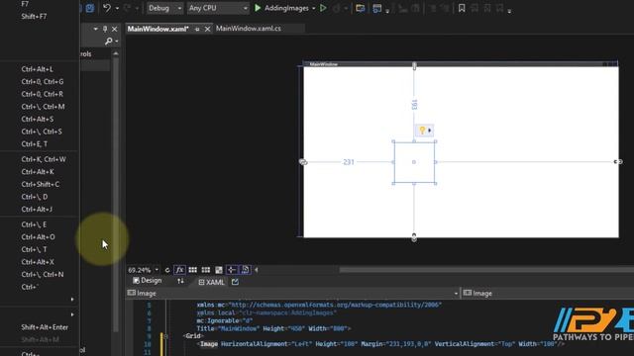Open the toolbar overflow options arrow
Image resolution: width=634 pixels, height=356 pixels.
click(x=509, y=11)
